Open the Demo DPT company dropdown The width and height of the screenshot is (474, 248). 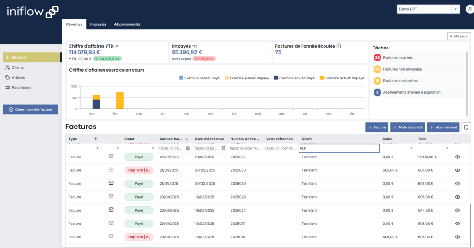point(455,9)
